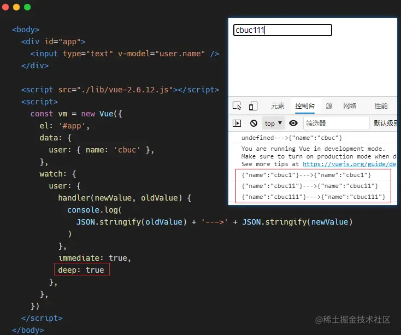Click the red close window button

coord(5,7)
